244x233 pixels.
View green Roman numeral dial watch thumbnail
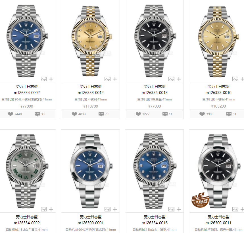(27, 171)
